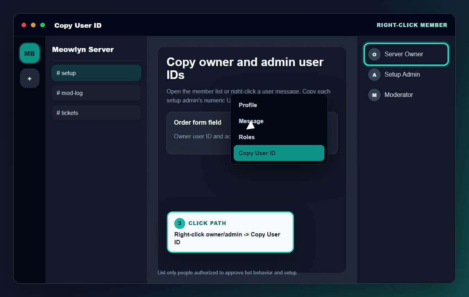This screenshot has height=297, width=469.
Task: Click the yellow minimize window dot
Action: (x=33, y=25)
